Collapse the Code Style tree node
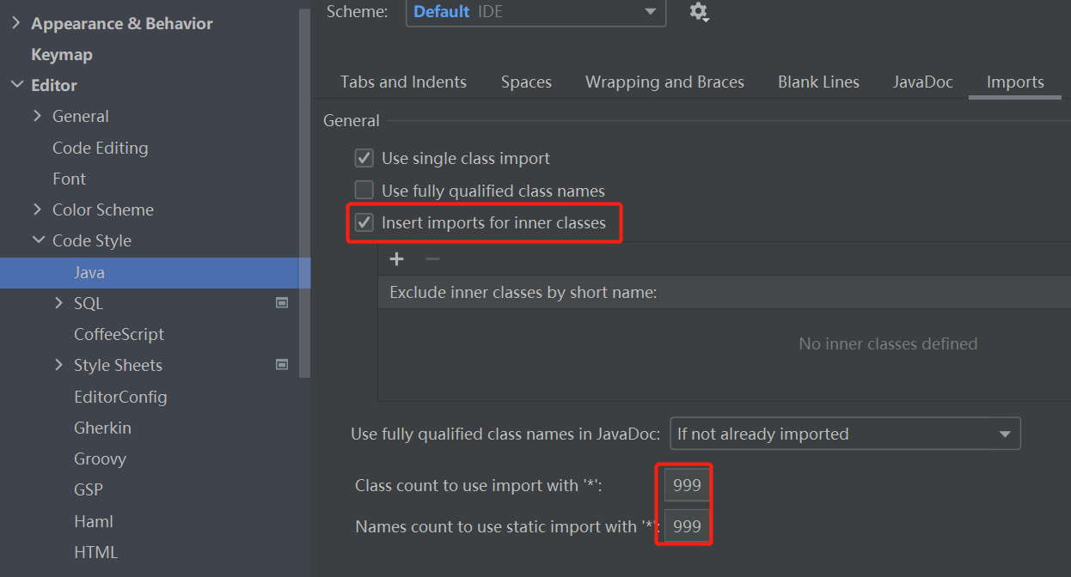Screen dimensions: 1071x577 point(38,240)
